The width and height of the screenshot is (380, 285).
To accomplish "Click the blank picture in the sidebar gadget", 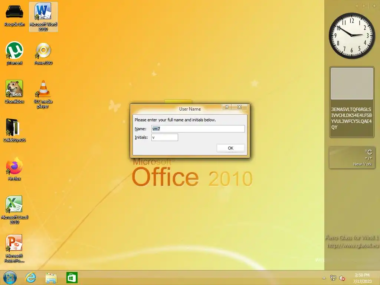I will (x=352, y=83).
